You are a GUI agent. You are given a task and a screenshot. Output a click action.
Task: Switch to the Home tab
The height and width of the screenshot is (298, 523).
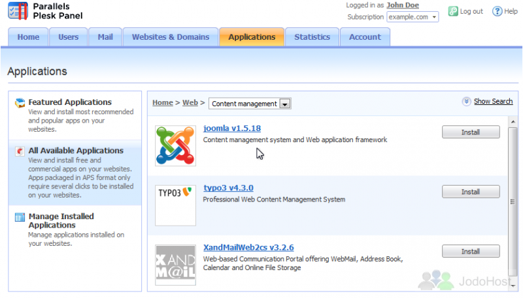(x=28, y=37)
